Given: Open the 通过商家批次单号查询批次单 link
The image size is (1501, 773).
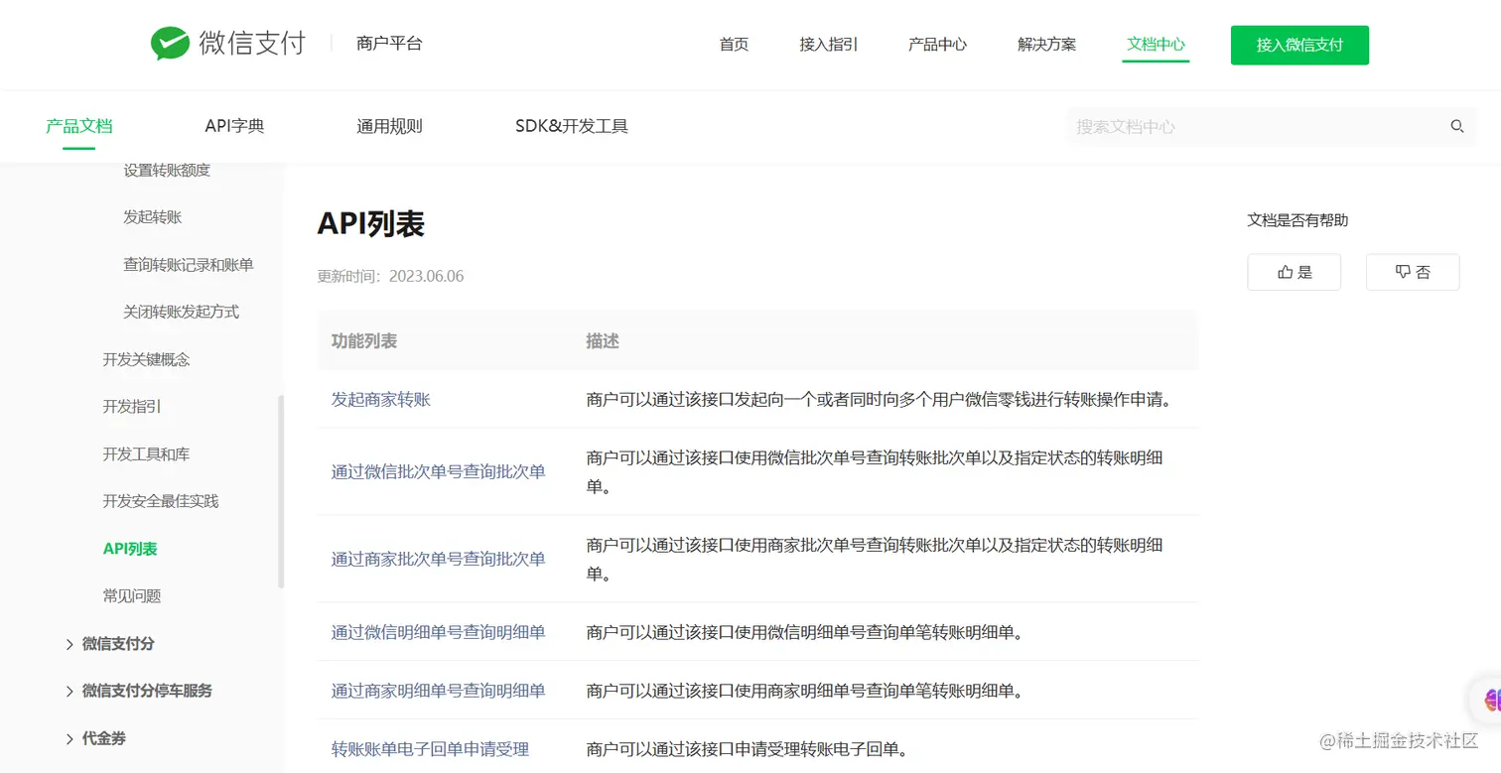Looking at the screenshot, I should click(x=439, y=559).
